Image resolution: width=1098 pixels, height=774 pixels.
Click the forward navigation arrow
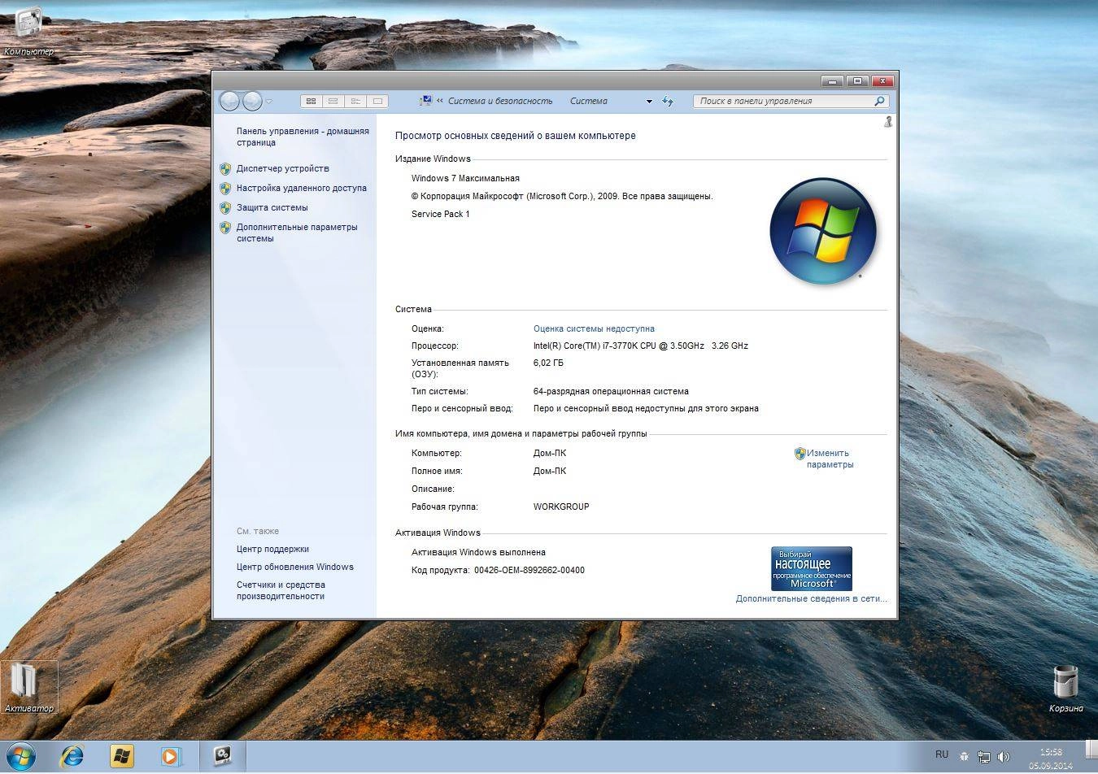[x=253, y=101]
